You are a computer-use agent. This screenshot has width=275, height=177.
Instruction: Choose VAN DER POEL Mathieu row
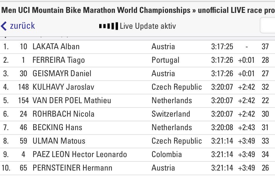point(137,101)
